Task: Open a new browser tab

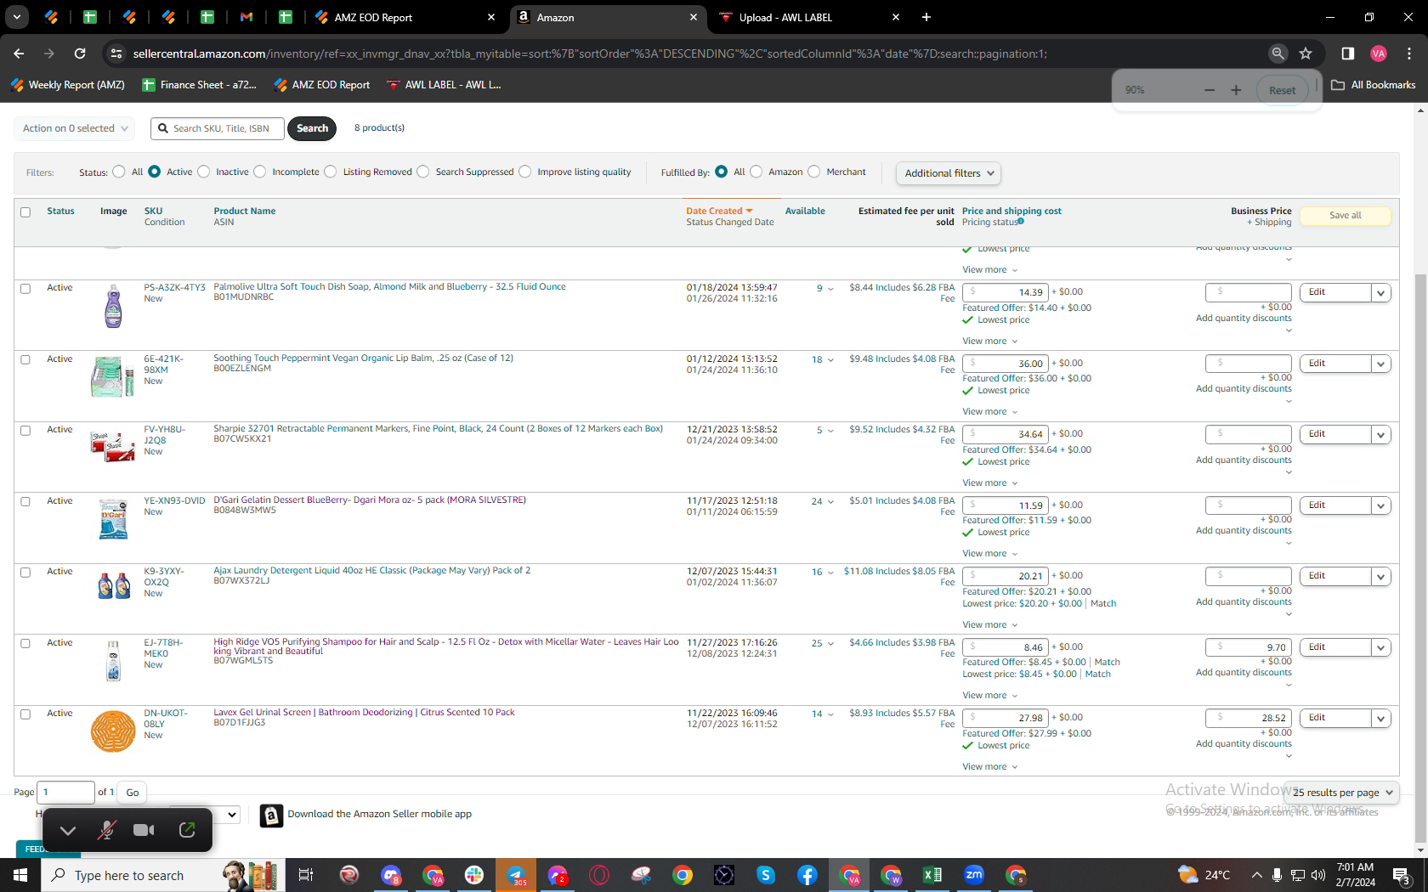Action: (x=926, y=17)
